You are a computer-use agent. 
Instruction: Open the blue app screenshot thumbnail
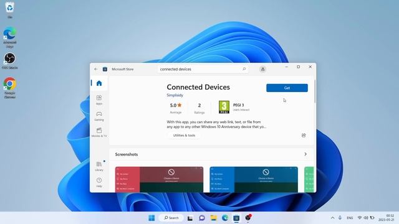pyautogui.click(x=254, y=179)
